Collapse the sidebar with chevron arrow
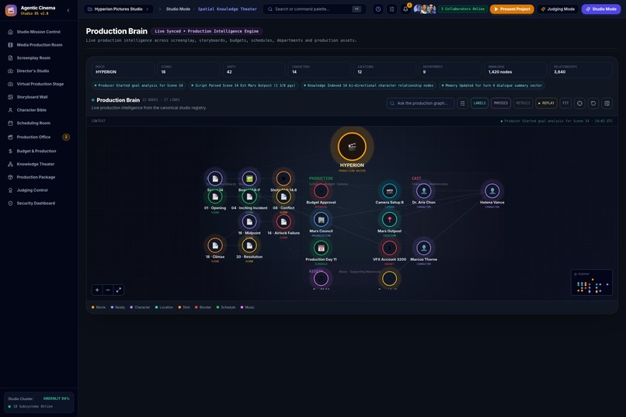 click(68, 10)
